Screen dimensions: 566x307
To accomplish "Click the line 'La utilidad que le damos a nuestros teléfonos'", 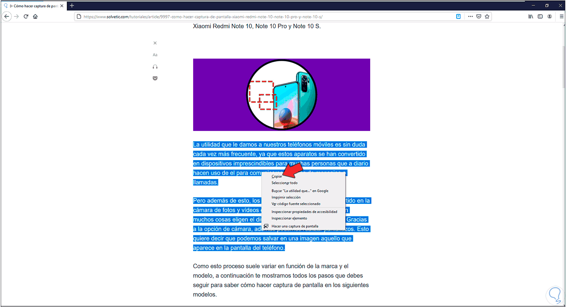I will (279, 145).
